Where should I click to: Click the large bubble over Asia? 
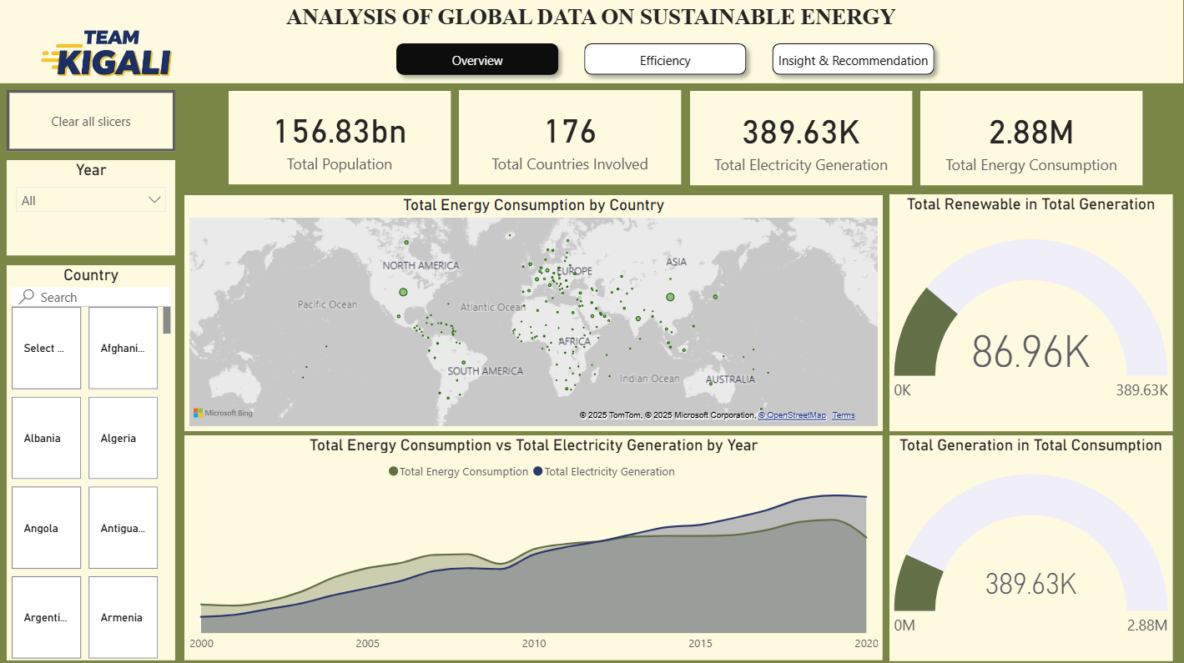click(669, 296)
